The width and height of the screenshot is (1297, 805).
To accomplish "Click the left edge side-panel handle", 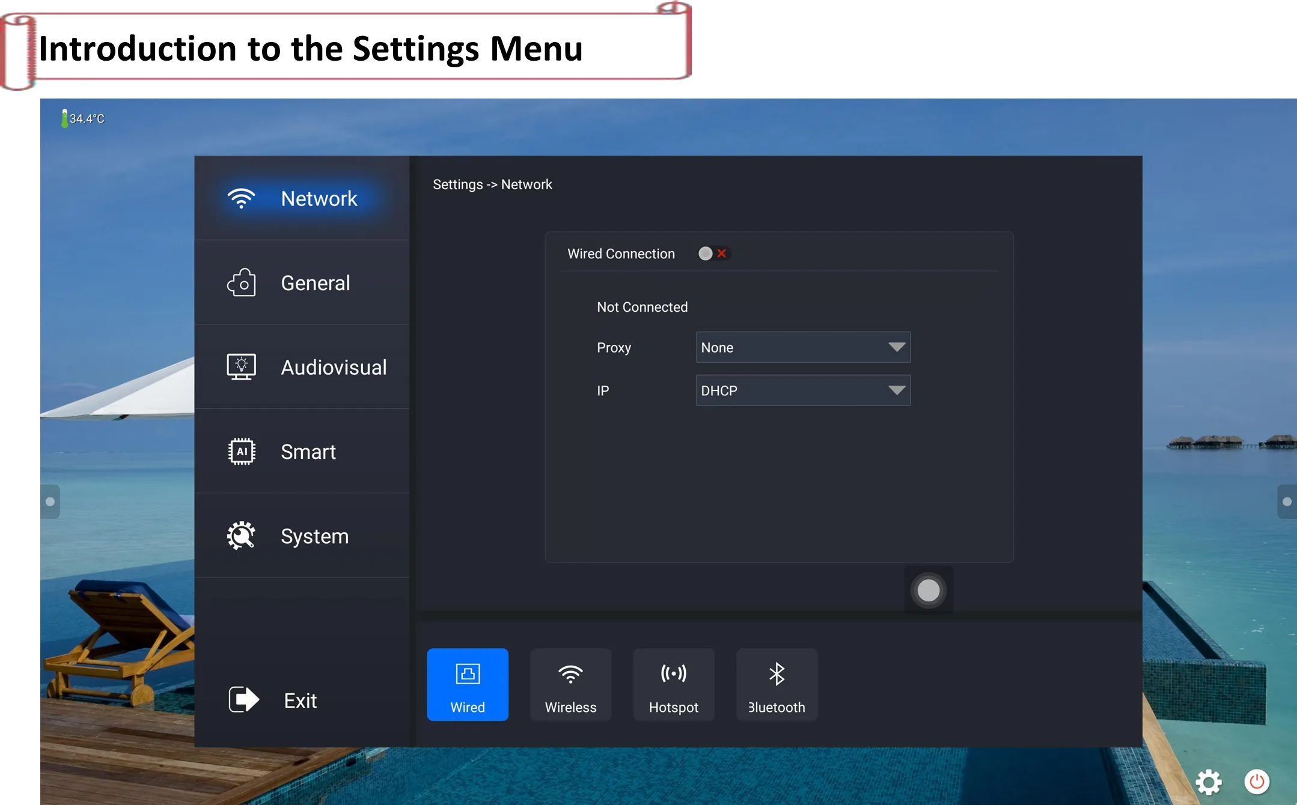I will (x=50, y=501).
